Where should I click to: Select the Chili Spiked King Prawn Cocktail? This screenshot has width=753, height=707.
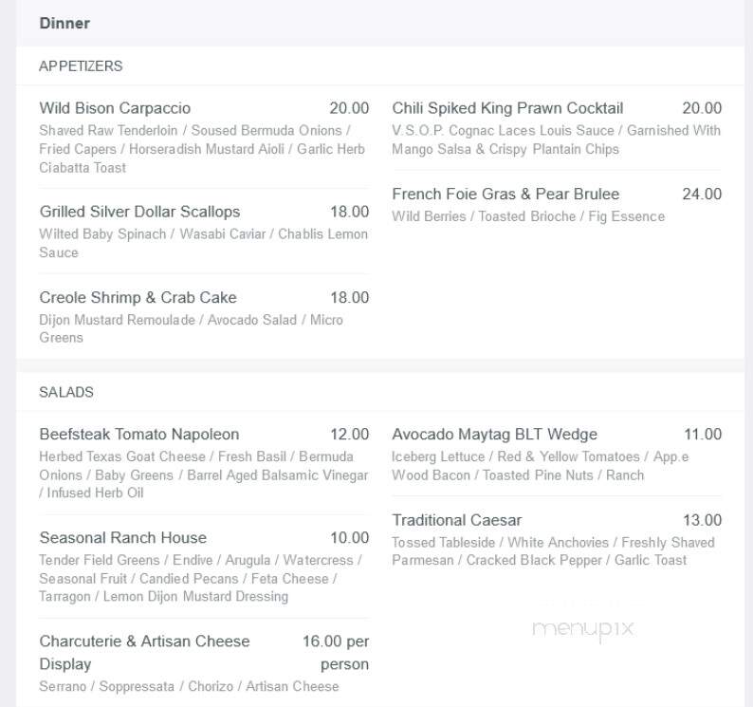point(507,108)
